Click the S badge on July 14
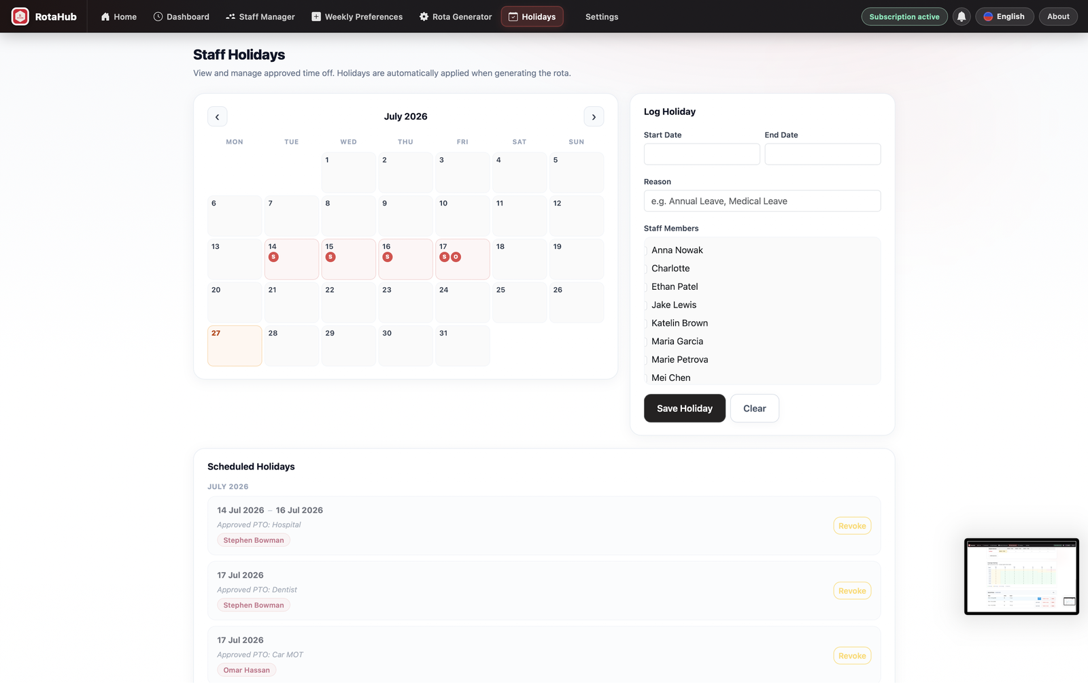This screenshot has width=1088, height=683. pos(273,257)
